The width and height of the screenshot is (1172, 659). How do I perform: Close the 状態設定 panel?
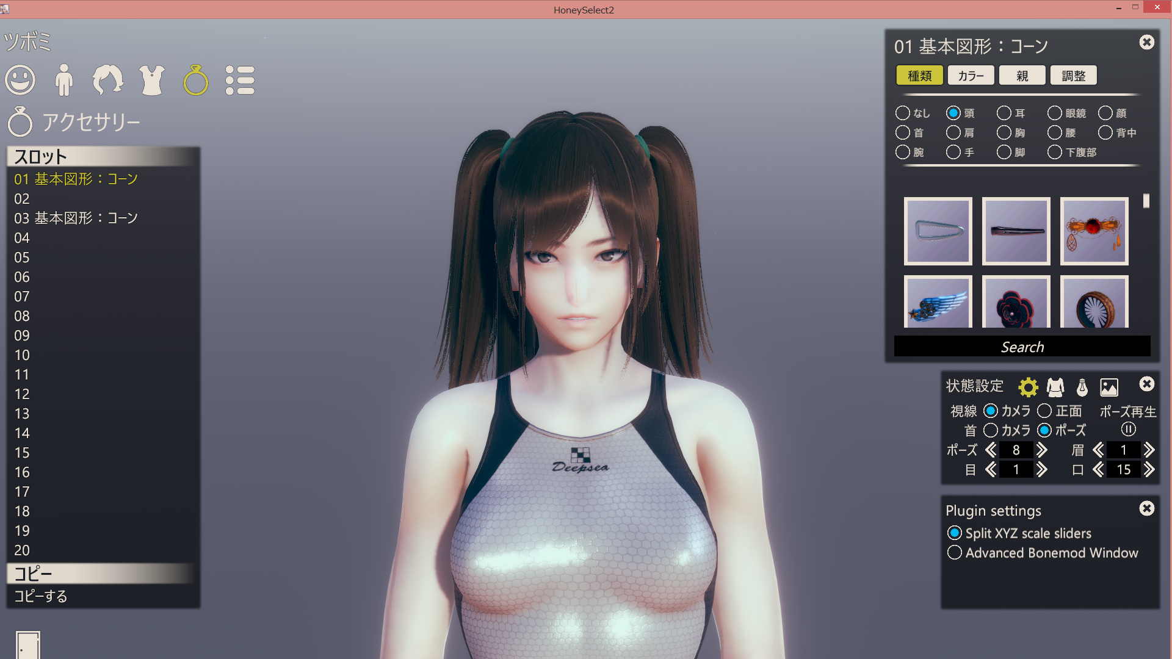[1147, 384]
